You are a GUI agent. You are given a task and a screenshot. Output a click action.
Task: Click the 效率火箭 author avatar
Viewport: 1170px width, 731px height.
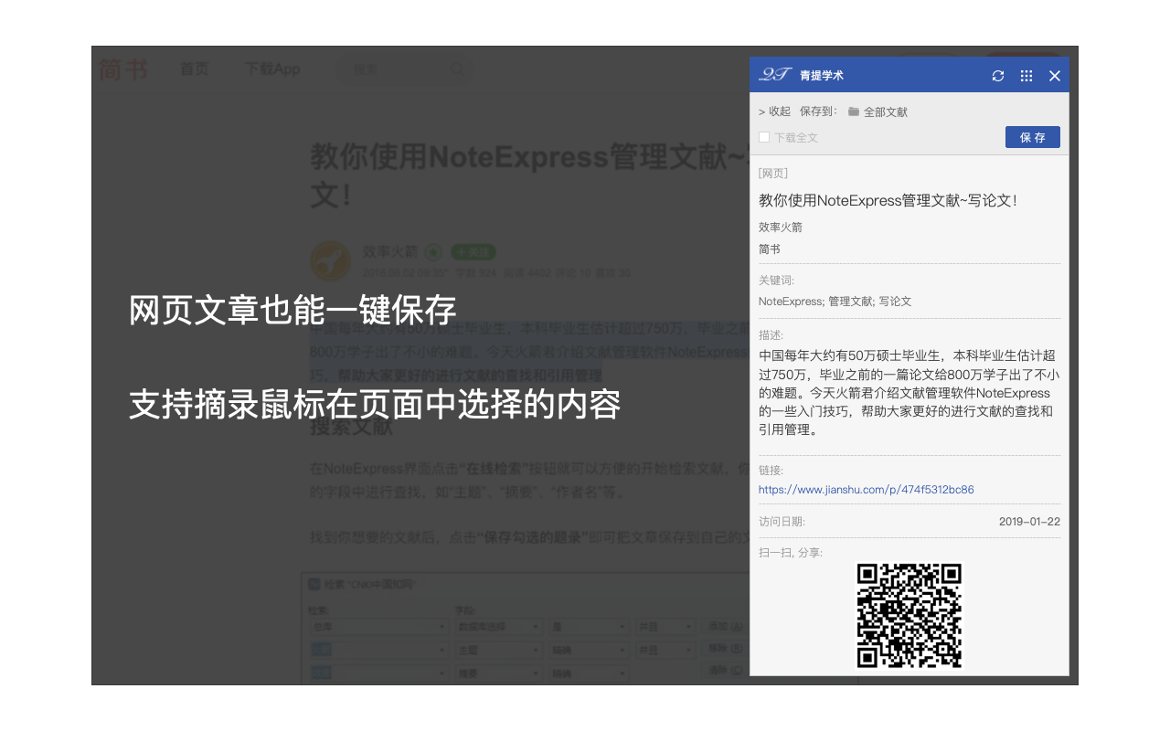pyautogui.click(x=331, y=260)
